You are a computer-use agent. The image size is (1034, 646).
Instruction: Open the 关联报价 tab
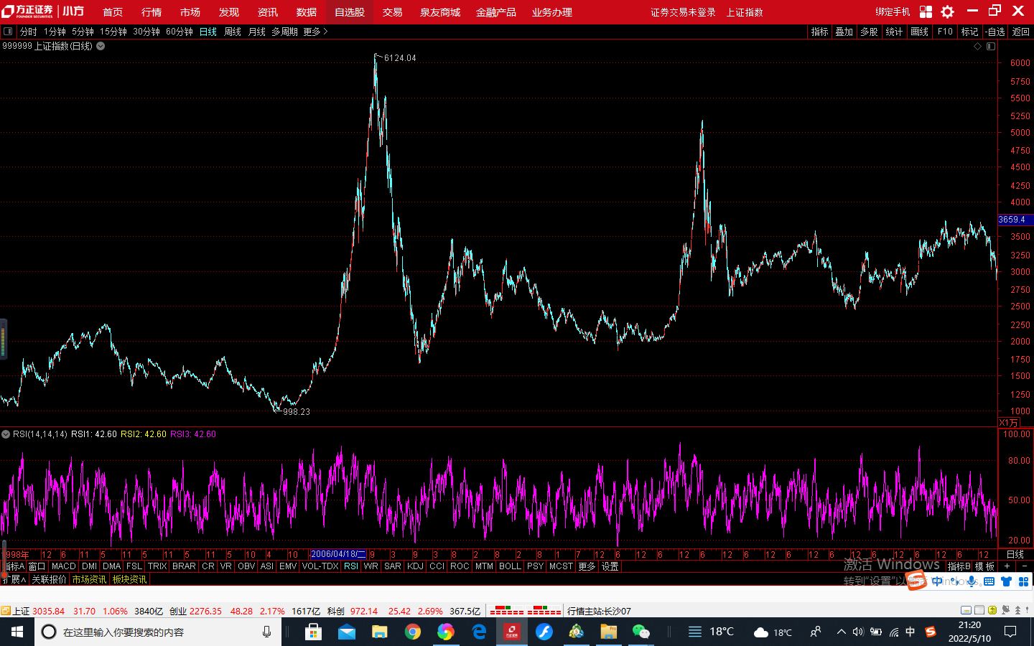[49, 579]
